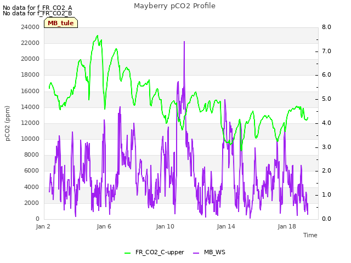351x263 pixels.
Task: Click the 10000 left axis value
Action: [30, 139]
